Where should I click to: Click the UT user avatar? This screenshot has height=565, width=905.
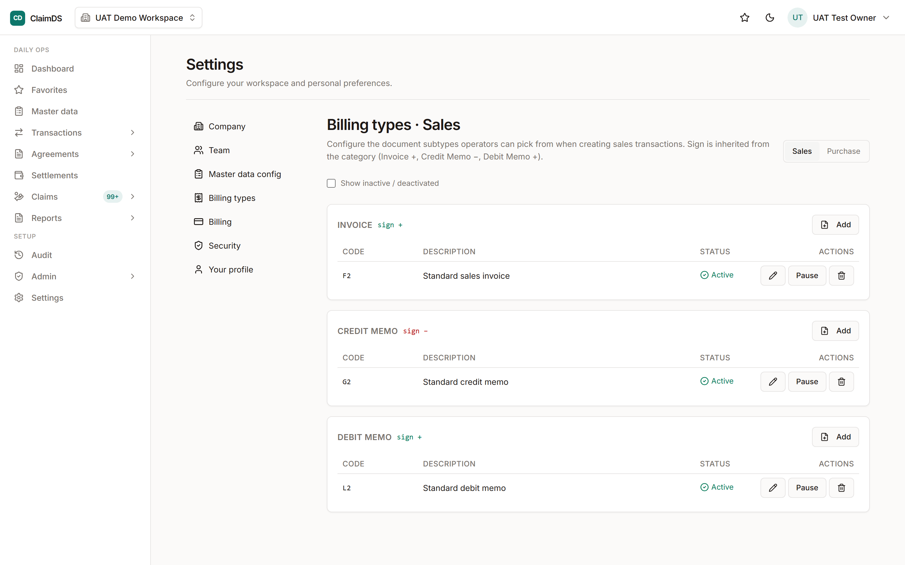pos(797,18)
